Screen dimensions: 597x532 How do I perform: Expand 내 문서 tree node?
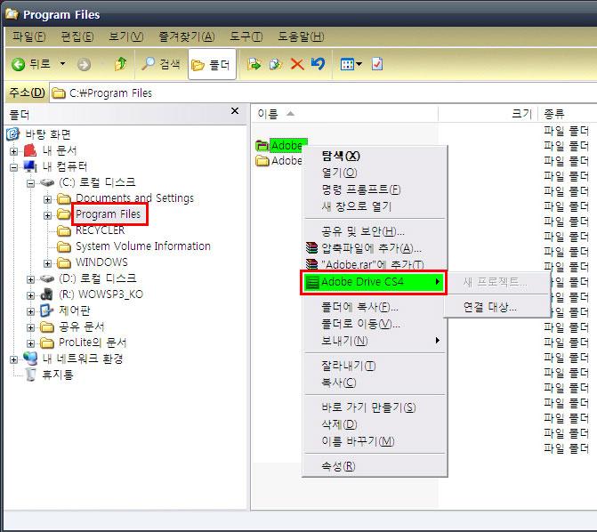pyautogui.click(x=13, y=151)
